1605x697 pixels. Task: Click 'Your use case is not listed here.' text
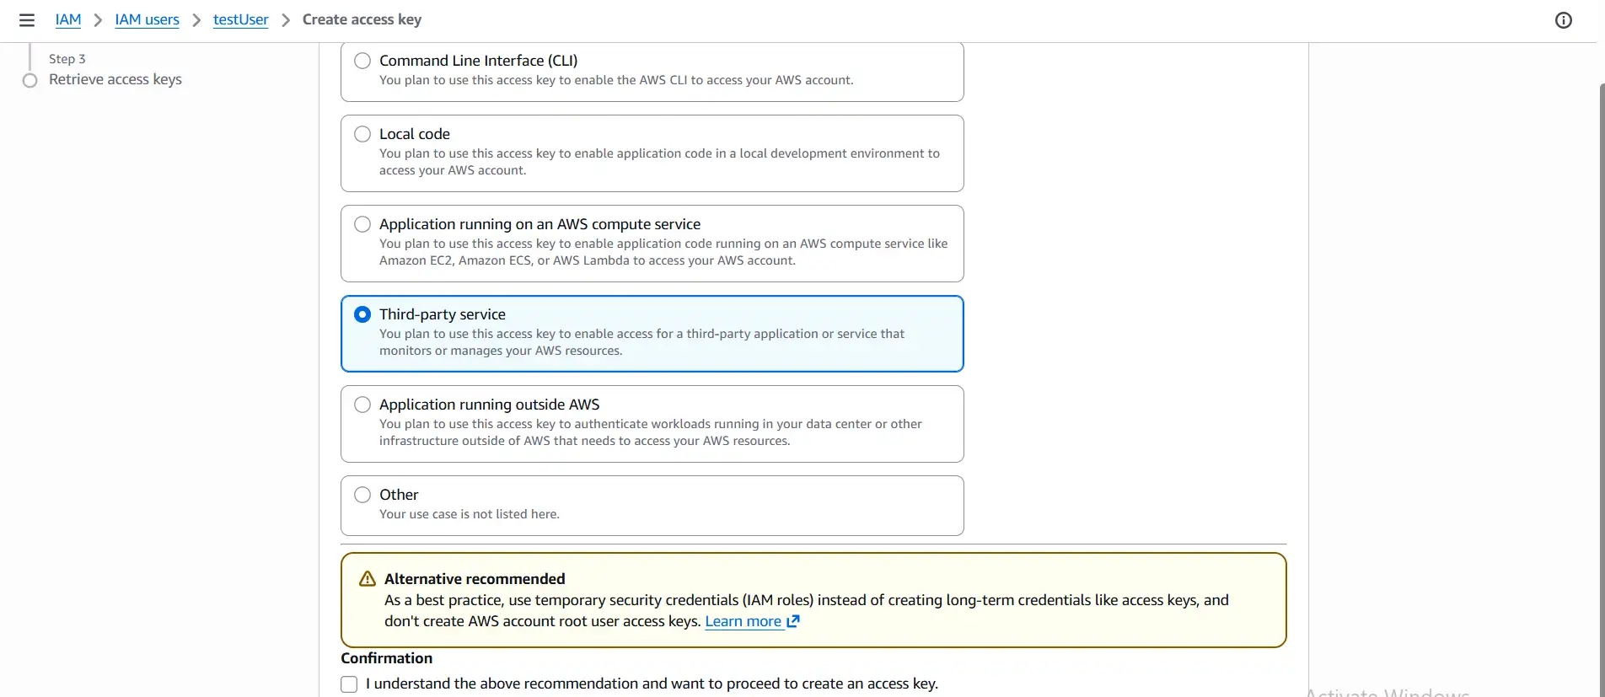point(470,514)
